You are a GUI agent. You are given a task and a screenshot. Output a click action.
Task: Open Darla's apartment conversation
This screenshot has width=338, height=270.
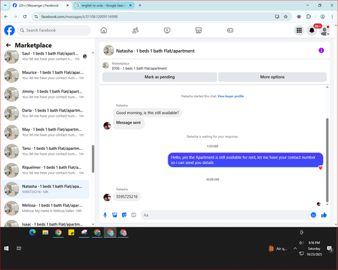pos(46,113)
